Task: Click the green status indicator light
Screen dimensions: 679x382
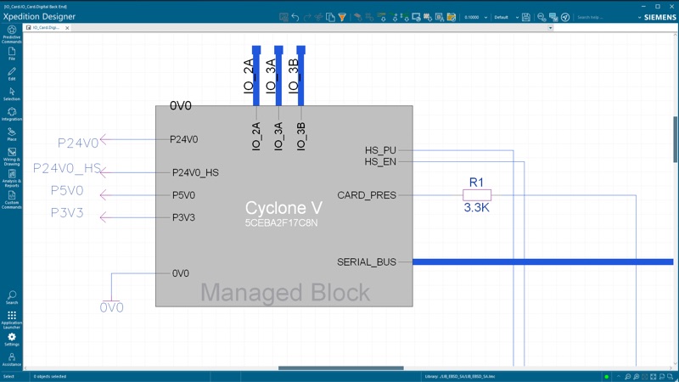Action: (x=607, y=377)
